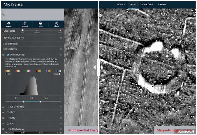This screenshot has width=197, height=135.
Task: Select the grayscale color palette
Action: point(59,71)
